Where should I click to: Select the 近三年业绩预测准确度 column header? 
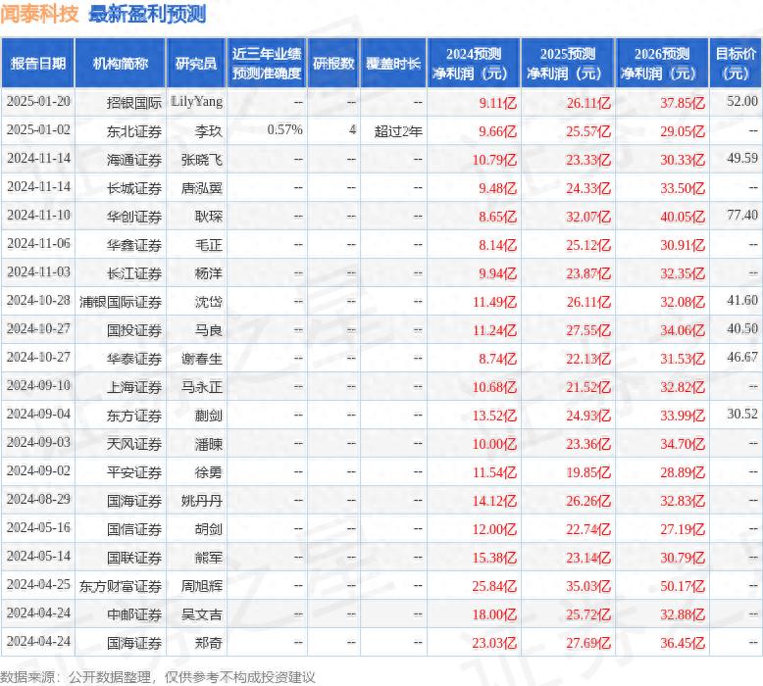coord(267,63)
